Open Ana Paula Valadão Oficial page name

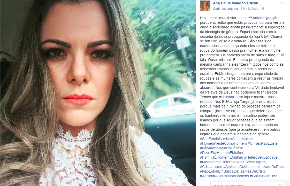tap(235, 3)
